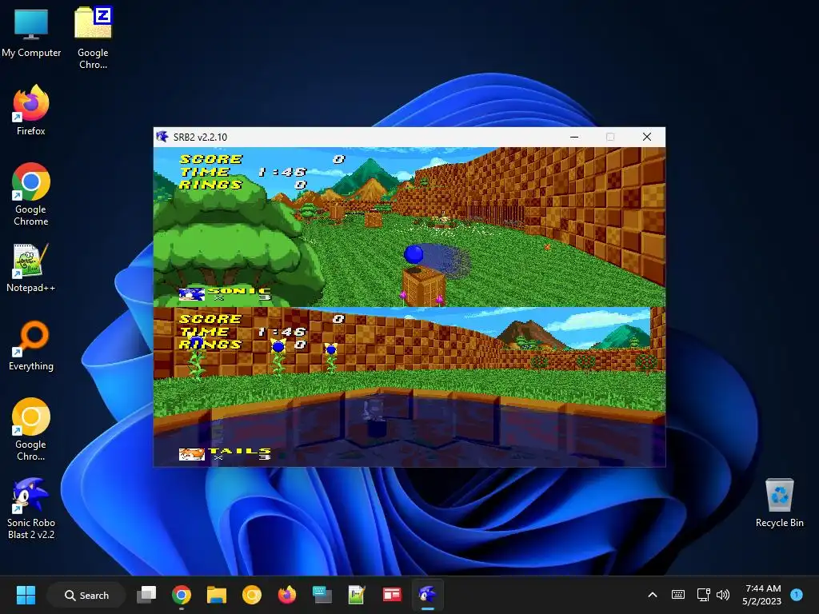This screenshot has height=614, width=819.
Task: Open the Windows Start menu
Action: pos(26,595)
